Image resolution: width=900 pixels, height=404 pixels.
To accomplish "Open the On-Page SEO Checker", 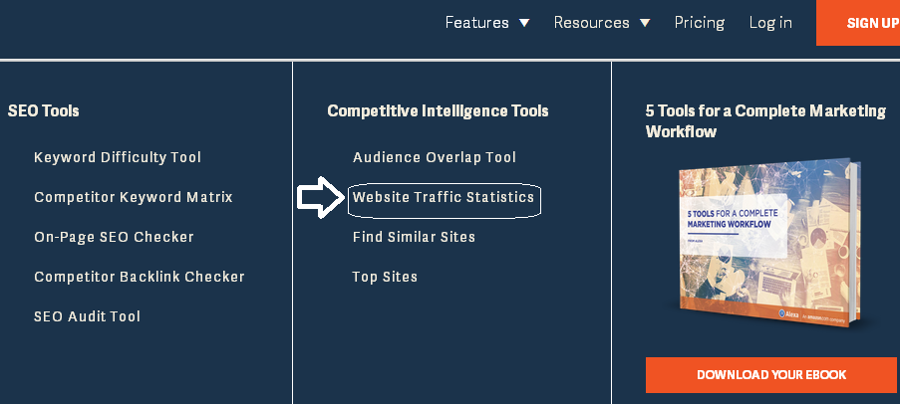I will (114, 237).
